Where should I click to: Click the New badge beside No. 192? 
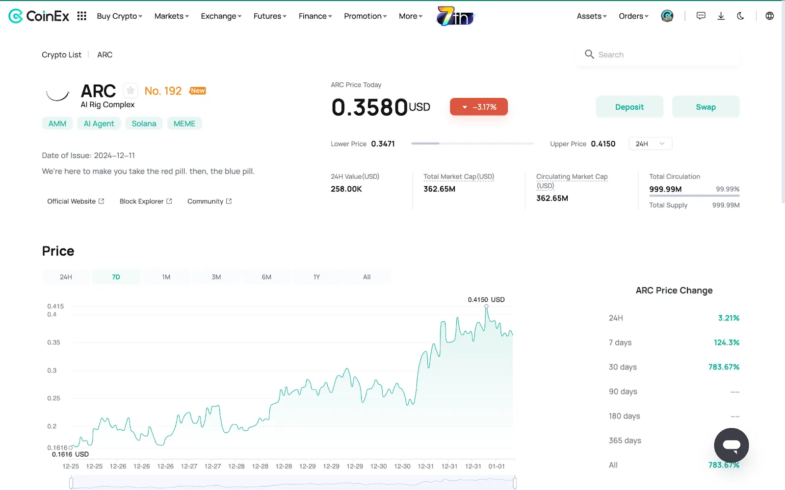tap(198, 91)
